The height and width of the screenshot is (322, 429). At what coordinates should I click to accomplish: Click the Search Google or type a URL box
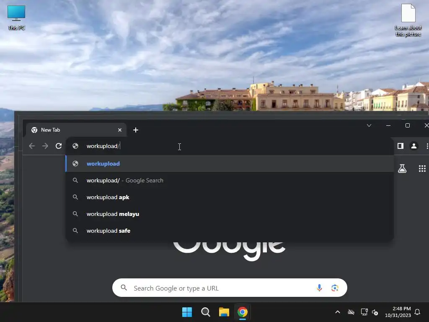230,288
